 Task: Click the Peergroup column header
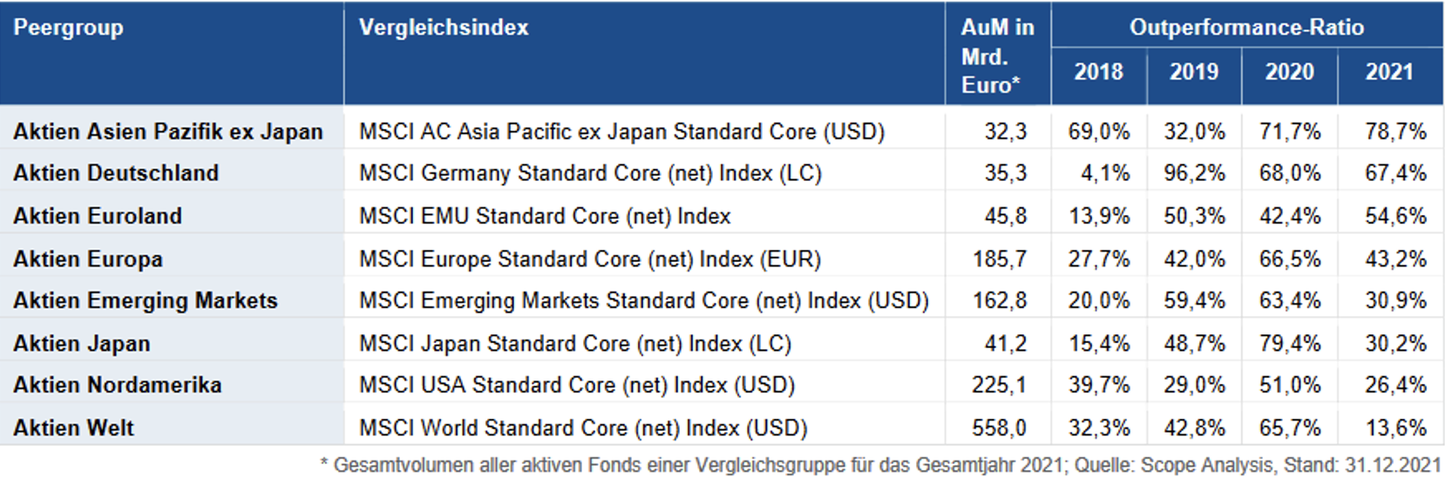tap(69, 28)
